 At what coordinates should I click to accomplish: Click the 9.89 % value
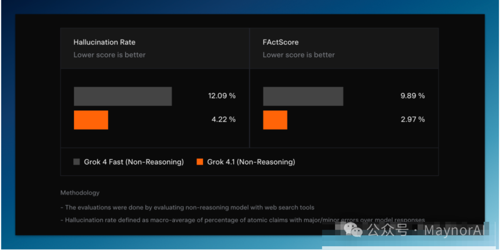coord(413,96)
